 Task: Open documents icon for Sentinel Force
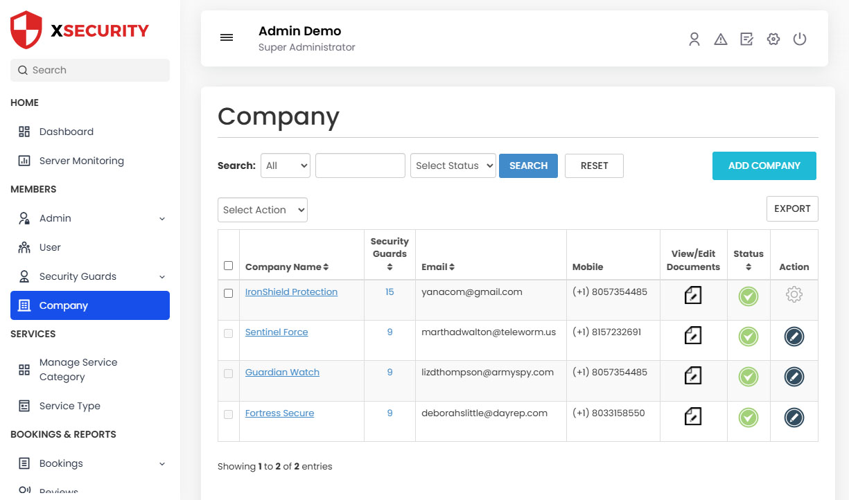(693, 337)
